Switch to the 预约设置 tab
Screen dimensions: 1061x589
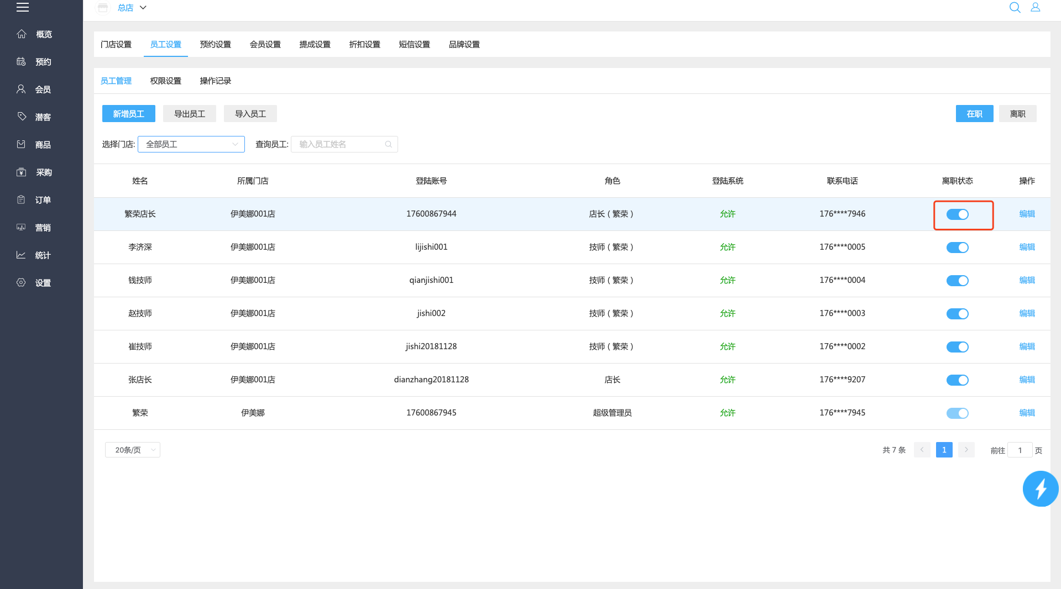tap(216, 44)
